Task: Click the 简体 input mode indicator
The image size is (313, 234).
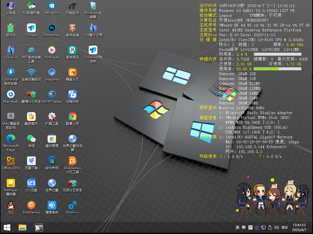Action: [284, 228]
